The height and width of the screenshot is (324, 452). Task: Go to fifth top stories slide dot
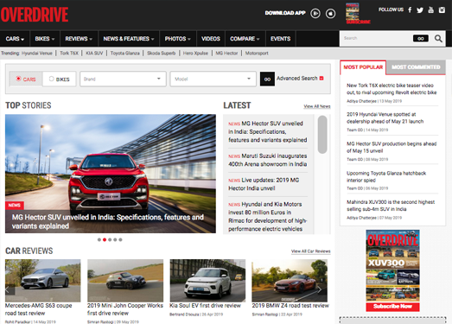120,239
